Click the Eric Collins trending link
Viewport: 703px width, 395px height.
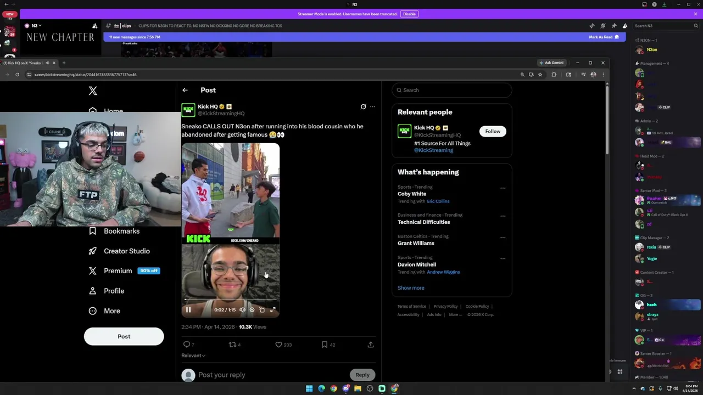pos(438,201)
